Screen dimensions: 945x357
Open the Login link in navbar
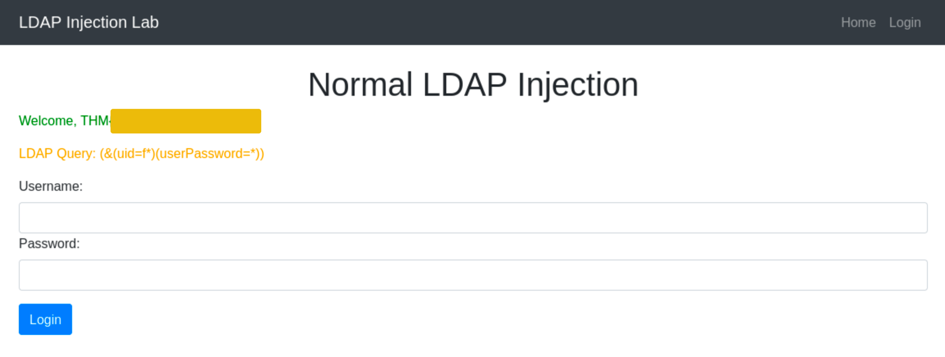[x=904, y=23]
